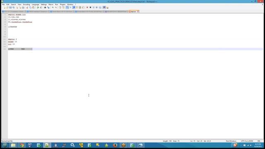265x149 pixels.
Task: Click Dos\Windows line-ending status
Action: [x=231, y=141]
